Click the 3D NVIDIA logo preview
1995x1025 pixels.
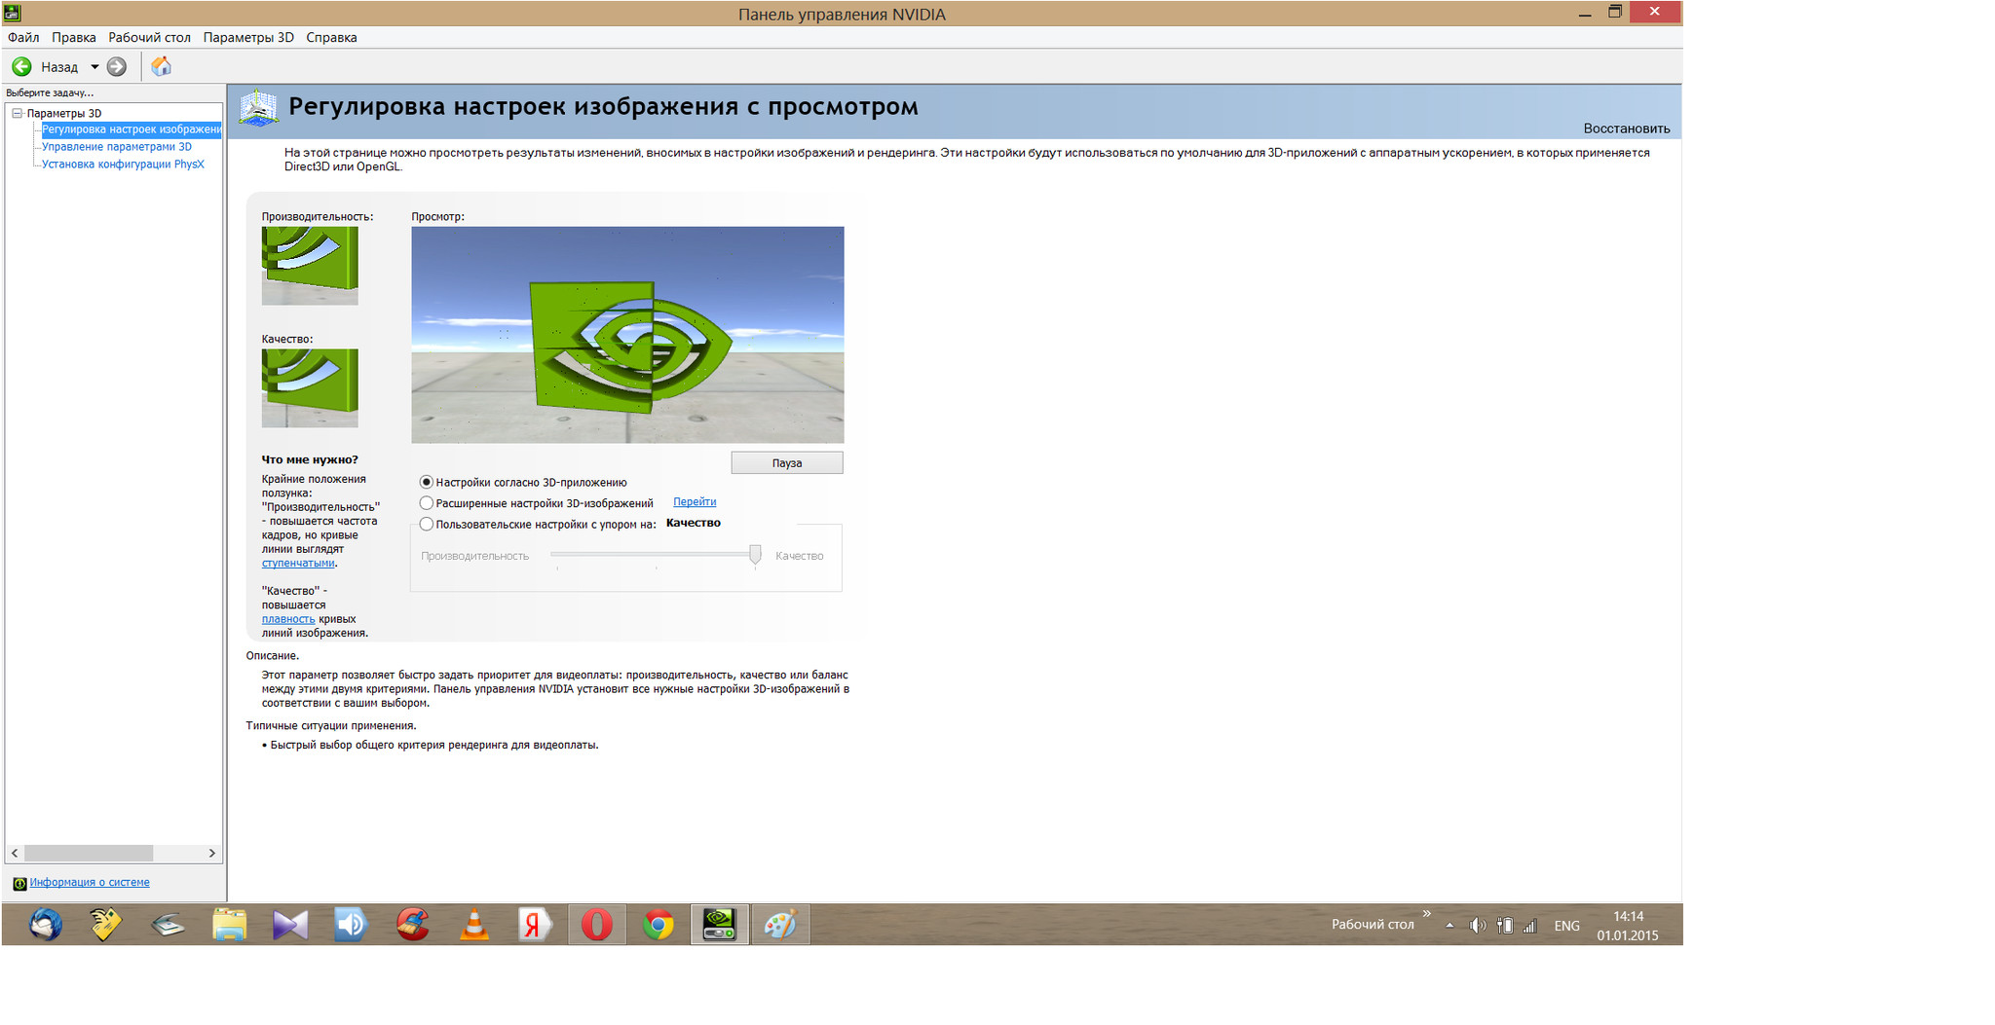click(x=627, y=335)
